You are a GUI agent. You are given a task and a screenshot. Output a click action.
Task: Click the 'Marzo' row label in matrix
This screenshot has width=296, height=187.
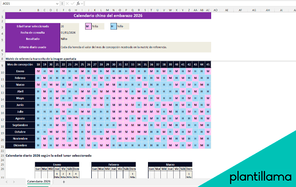(20, 85)
